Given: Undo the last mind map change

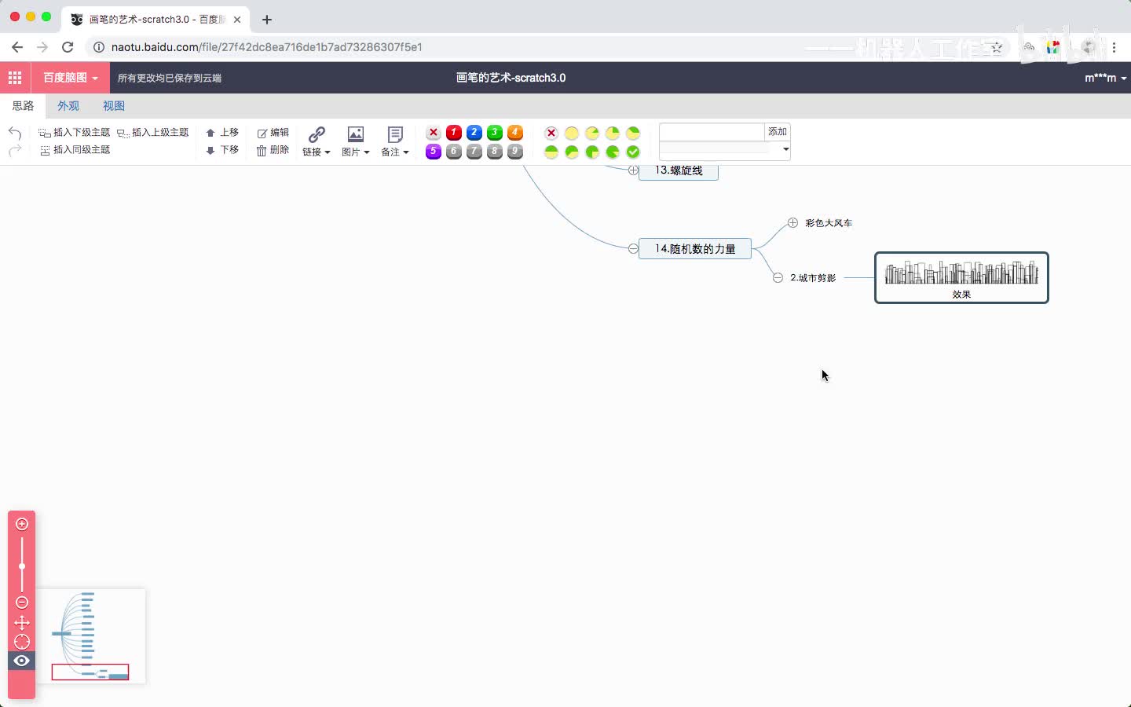Looking at the screenshot, I should 15,132.
